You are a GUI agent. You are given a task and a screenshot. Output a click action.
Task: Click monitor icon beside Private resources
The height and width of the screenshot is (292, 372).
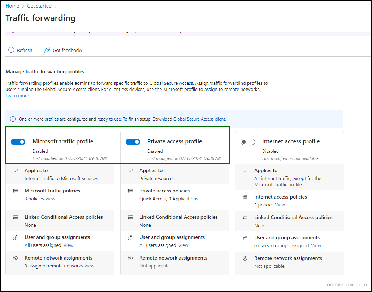tap(130, 170)
